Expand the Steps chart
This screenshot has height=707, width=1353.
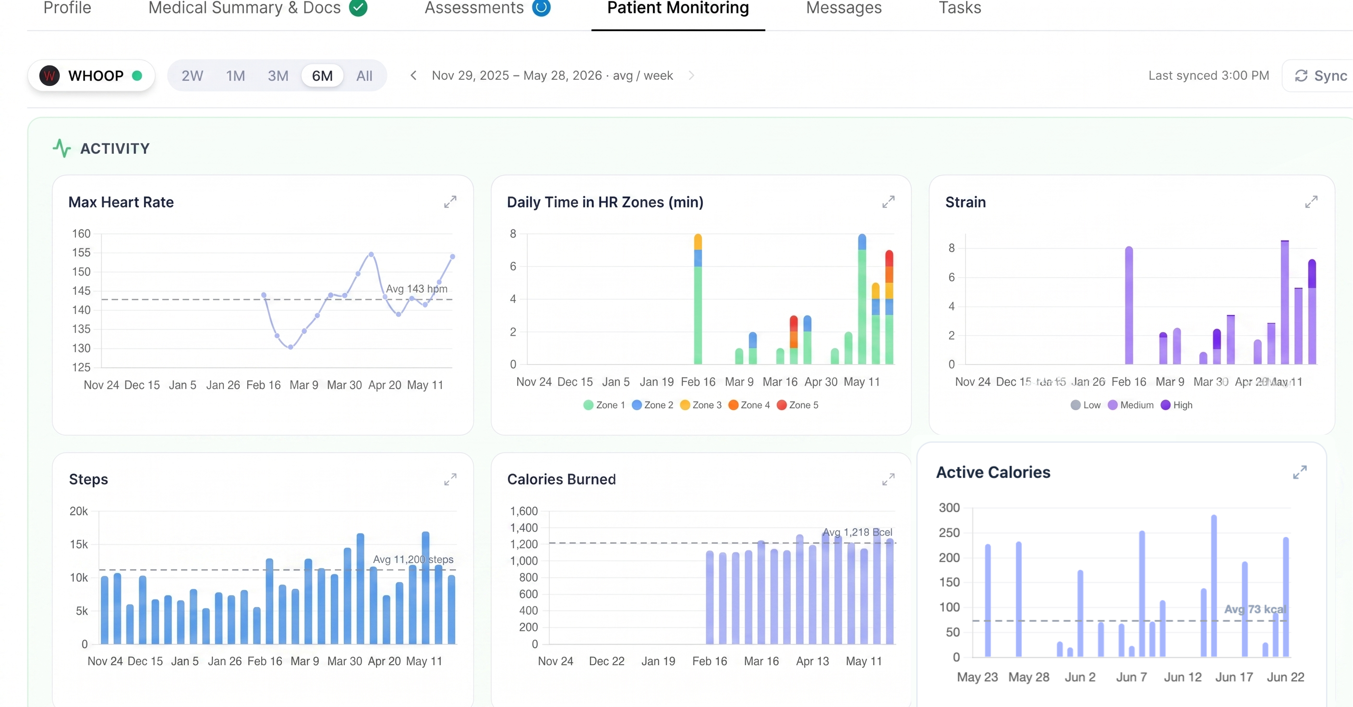click(450, 479)
